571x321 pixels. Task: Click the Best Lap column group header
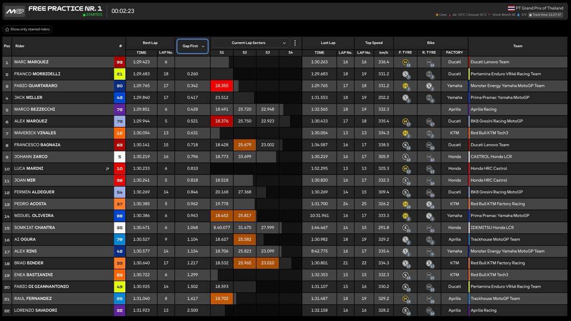(150, 43)
